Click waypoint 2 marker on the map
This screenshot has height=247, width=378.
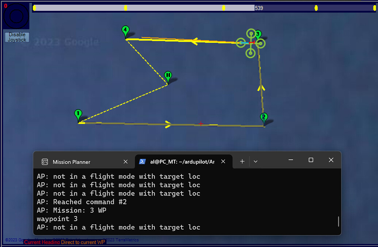pos(264,117)
